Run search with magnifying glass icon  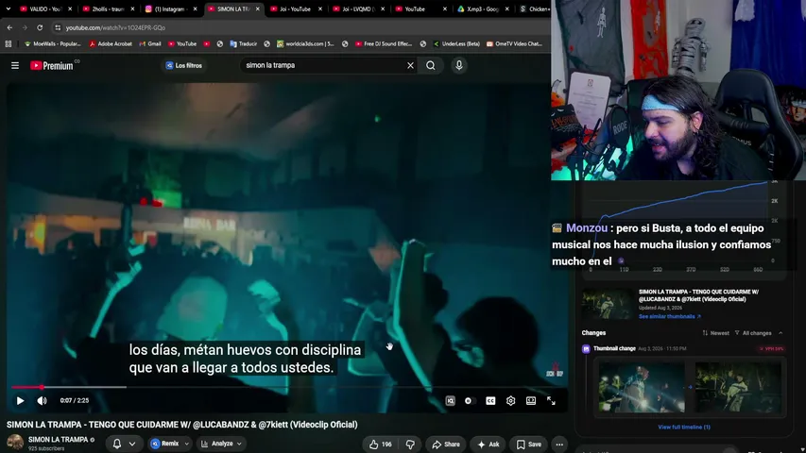point(431,66)
